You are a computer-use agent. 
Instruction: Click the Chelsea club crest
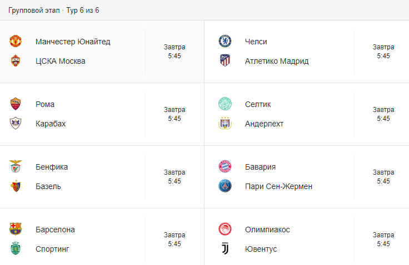(x=225, y=42)
